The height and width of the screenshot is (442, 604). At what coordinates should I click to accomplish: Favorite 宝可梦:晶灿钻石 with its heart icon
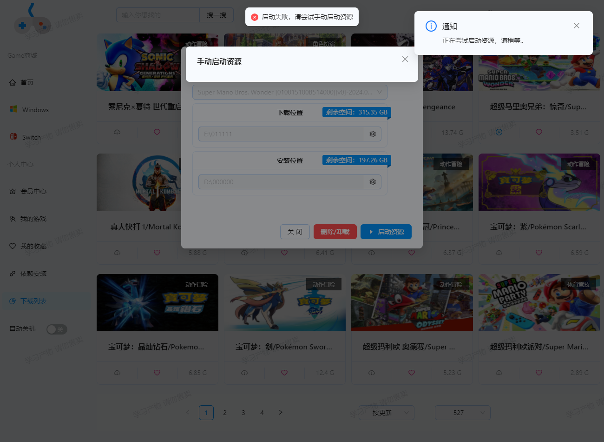[x=157, y=373]
